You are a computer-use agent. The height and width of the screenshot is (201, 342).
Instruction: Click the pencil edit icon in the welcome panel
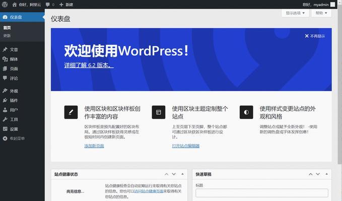click(71, 112)
